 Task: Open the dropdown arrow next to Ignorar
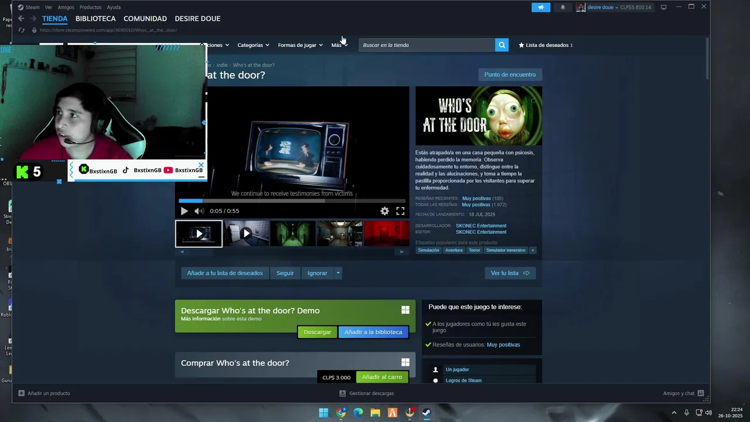click(x=338, y=273)
